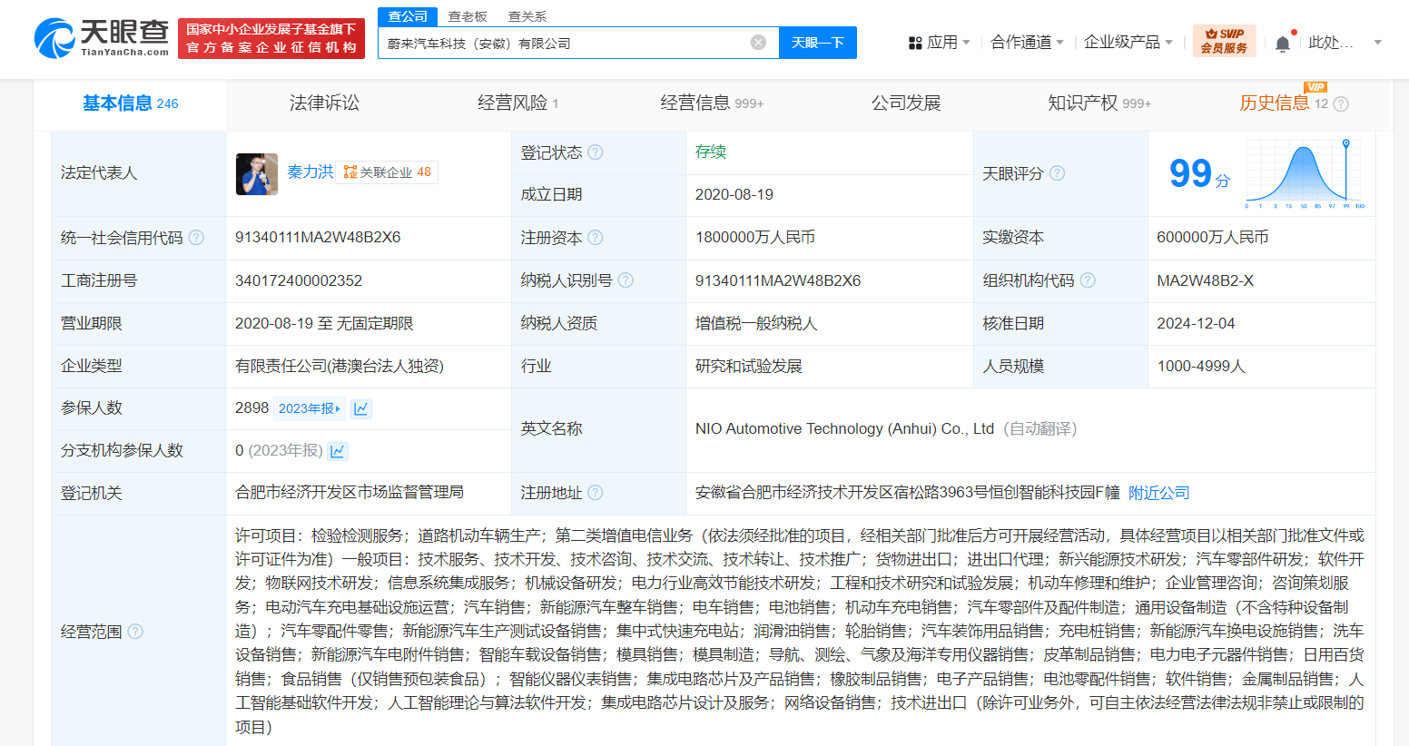
Task: Click the 天眼一下 search button
Action: [x=817, y=42]
